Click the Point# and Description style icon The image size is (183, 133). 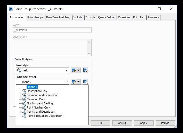(x=24, y=112)
